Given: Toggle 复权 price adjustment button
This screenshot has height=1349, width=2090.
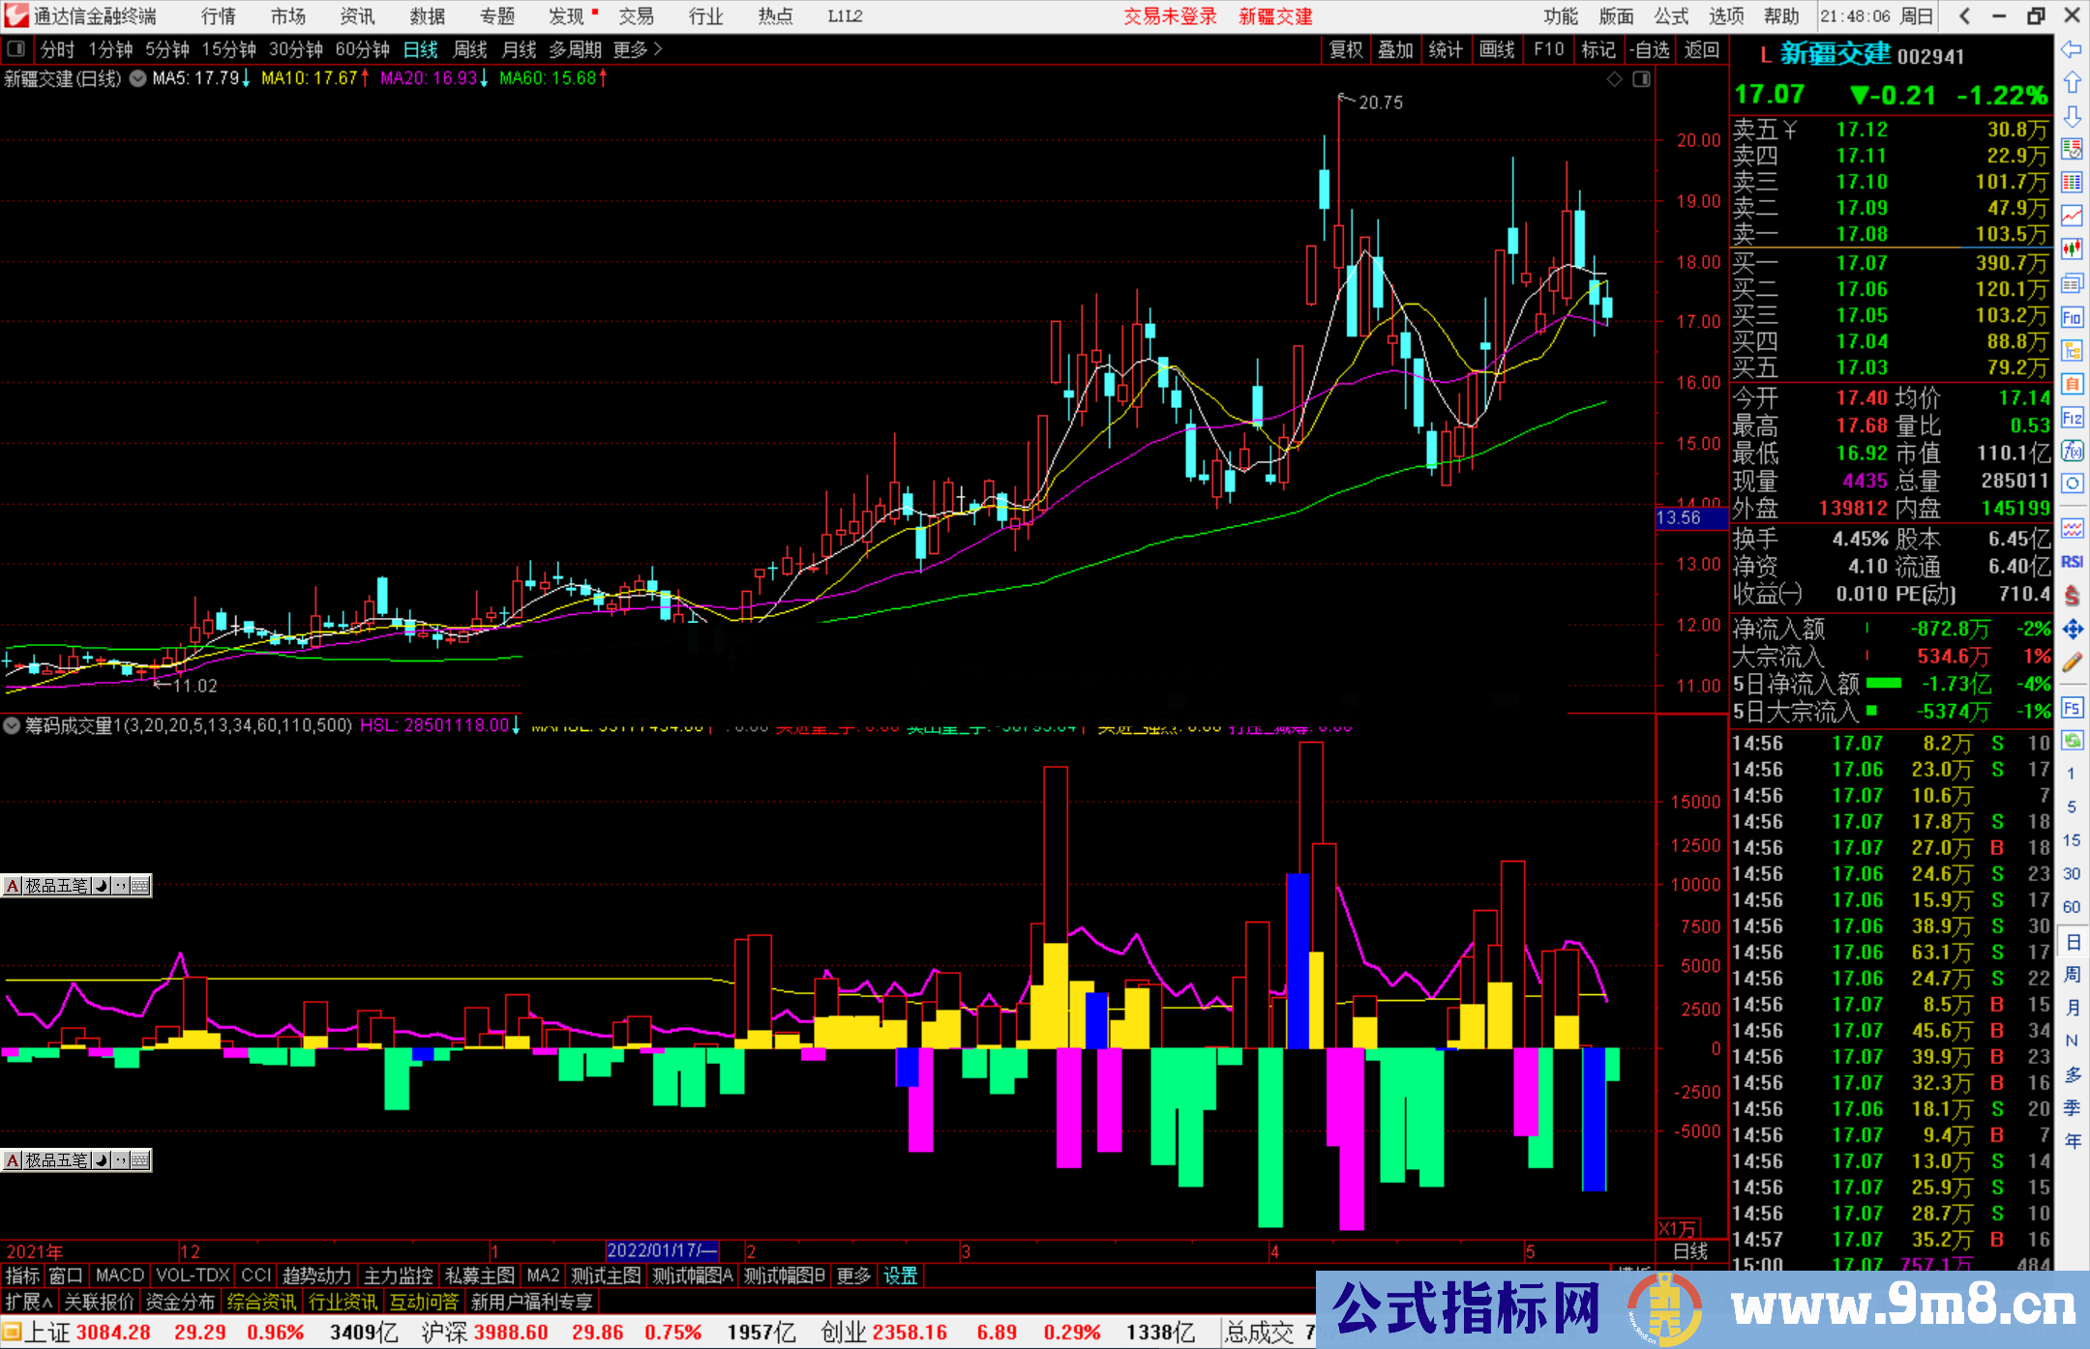Looking at the screenshot, I should coord(1346,49).
